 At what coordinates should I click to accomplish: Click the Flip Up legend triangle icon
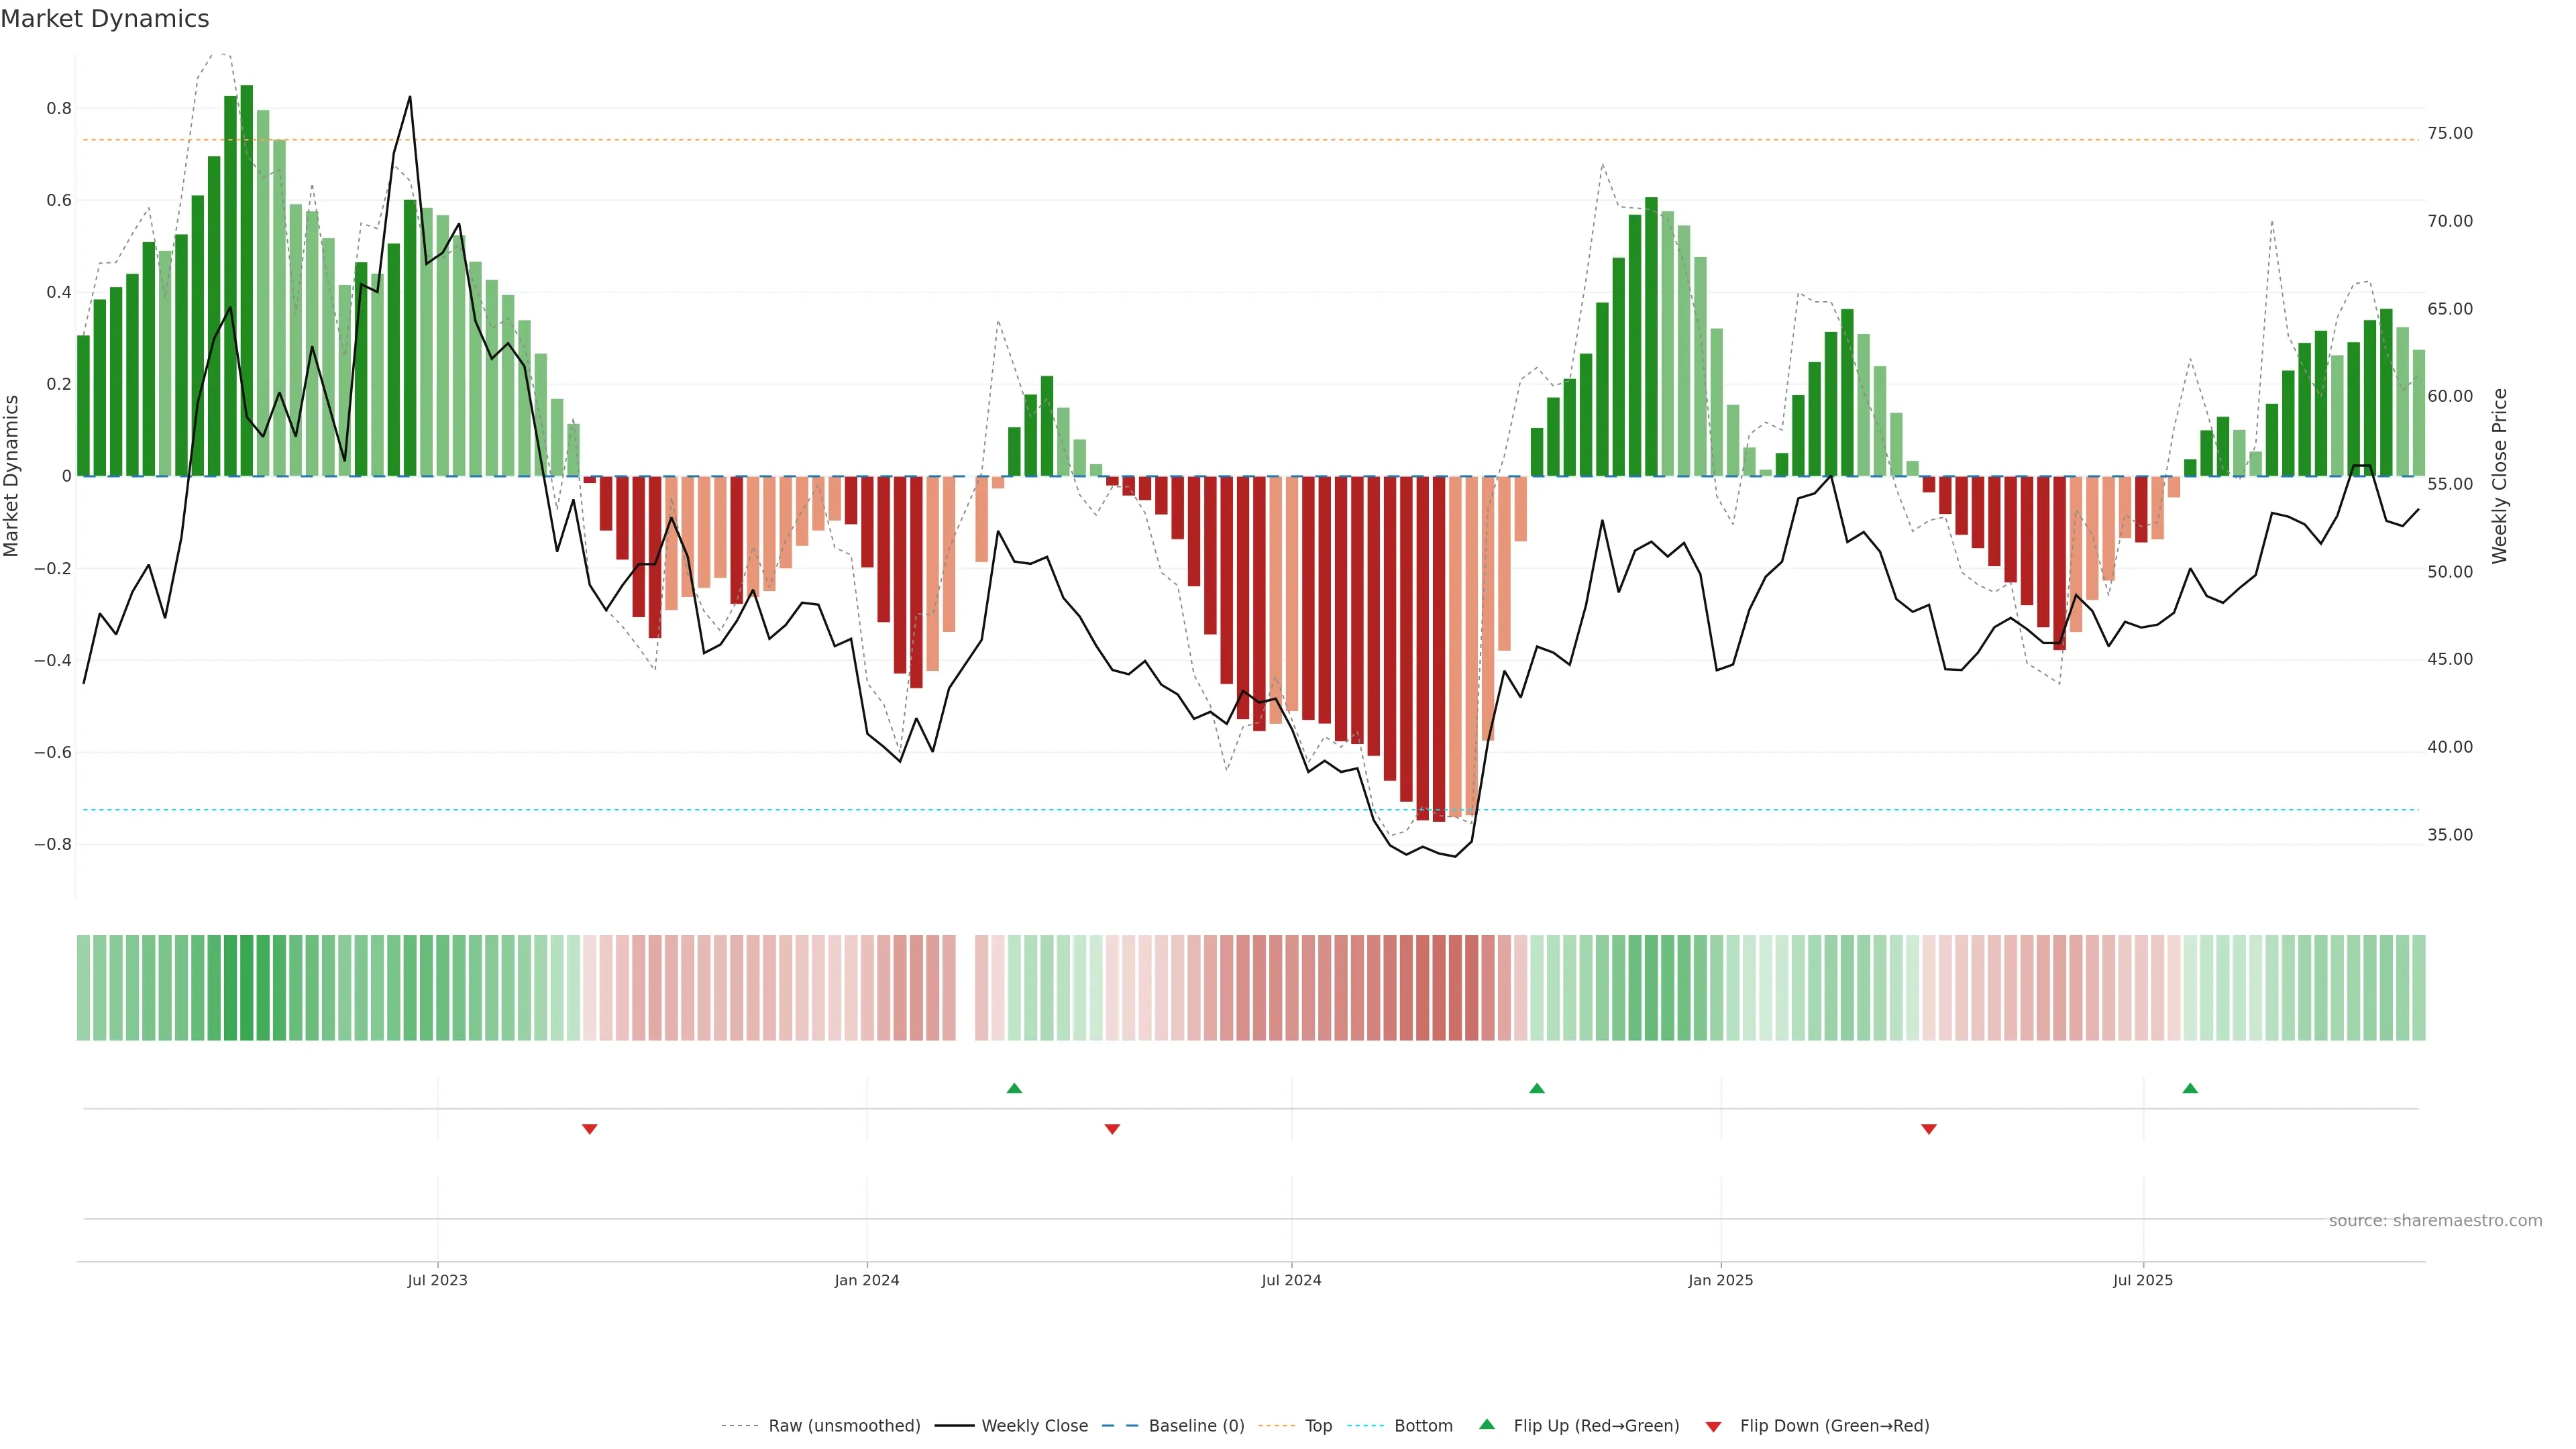[1486, 1424]
